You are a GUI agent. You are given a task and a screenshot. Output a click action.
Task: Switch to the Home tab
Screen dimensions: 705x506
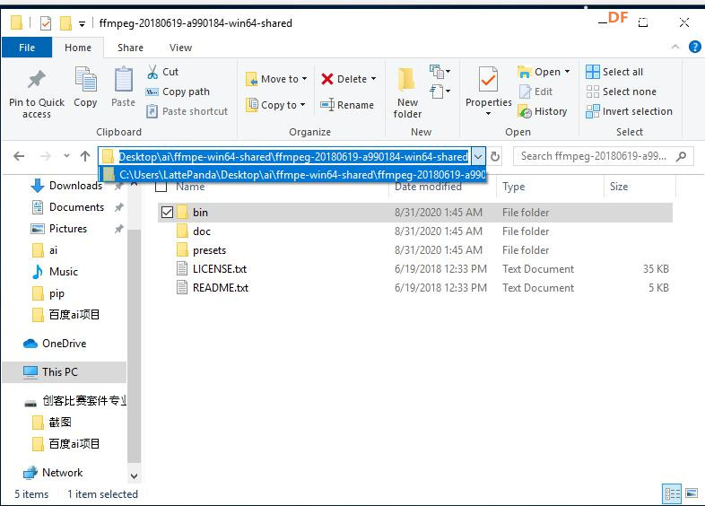pos(78,48)
